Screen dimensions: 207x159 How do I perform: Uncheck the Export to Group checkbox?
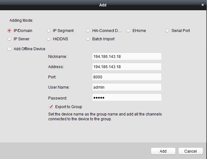pos(50,107)
